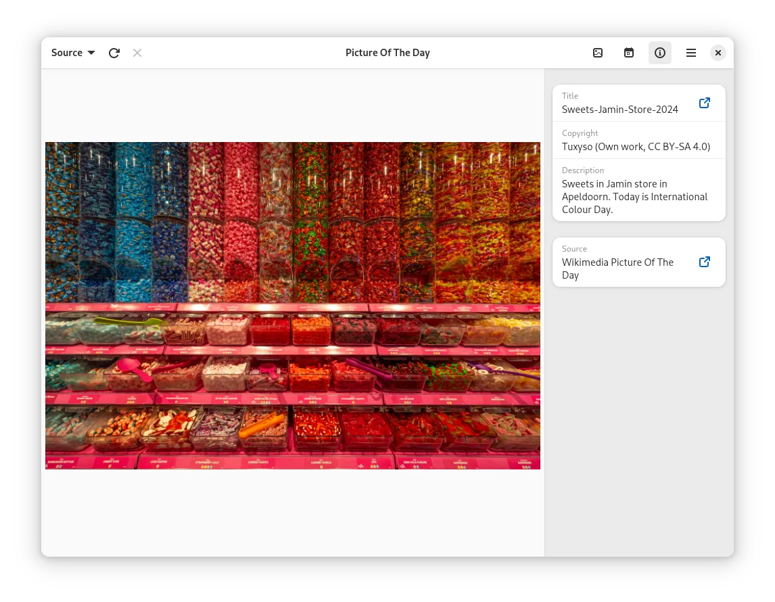775x602 pixels.
Task: Click the small Title label in the sidebar
Action: [570, 96]
